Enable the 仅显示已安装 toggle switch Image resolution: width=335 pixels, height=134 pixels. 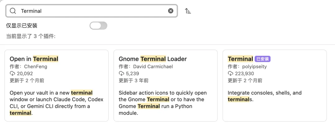tap(98, 26)
